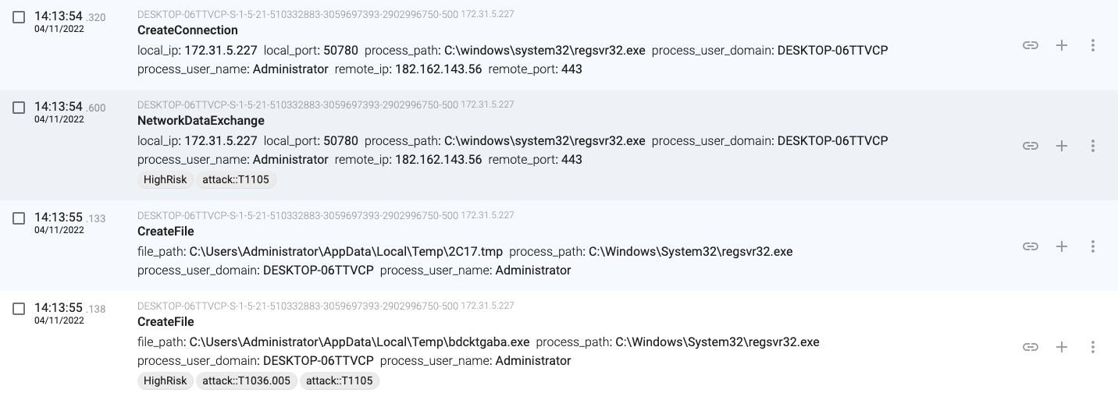The height and width of the screenshot is (400, 1118).
Task: Open more options menu for NetworkDataExchange event
Action: pos(1093,146)
